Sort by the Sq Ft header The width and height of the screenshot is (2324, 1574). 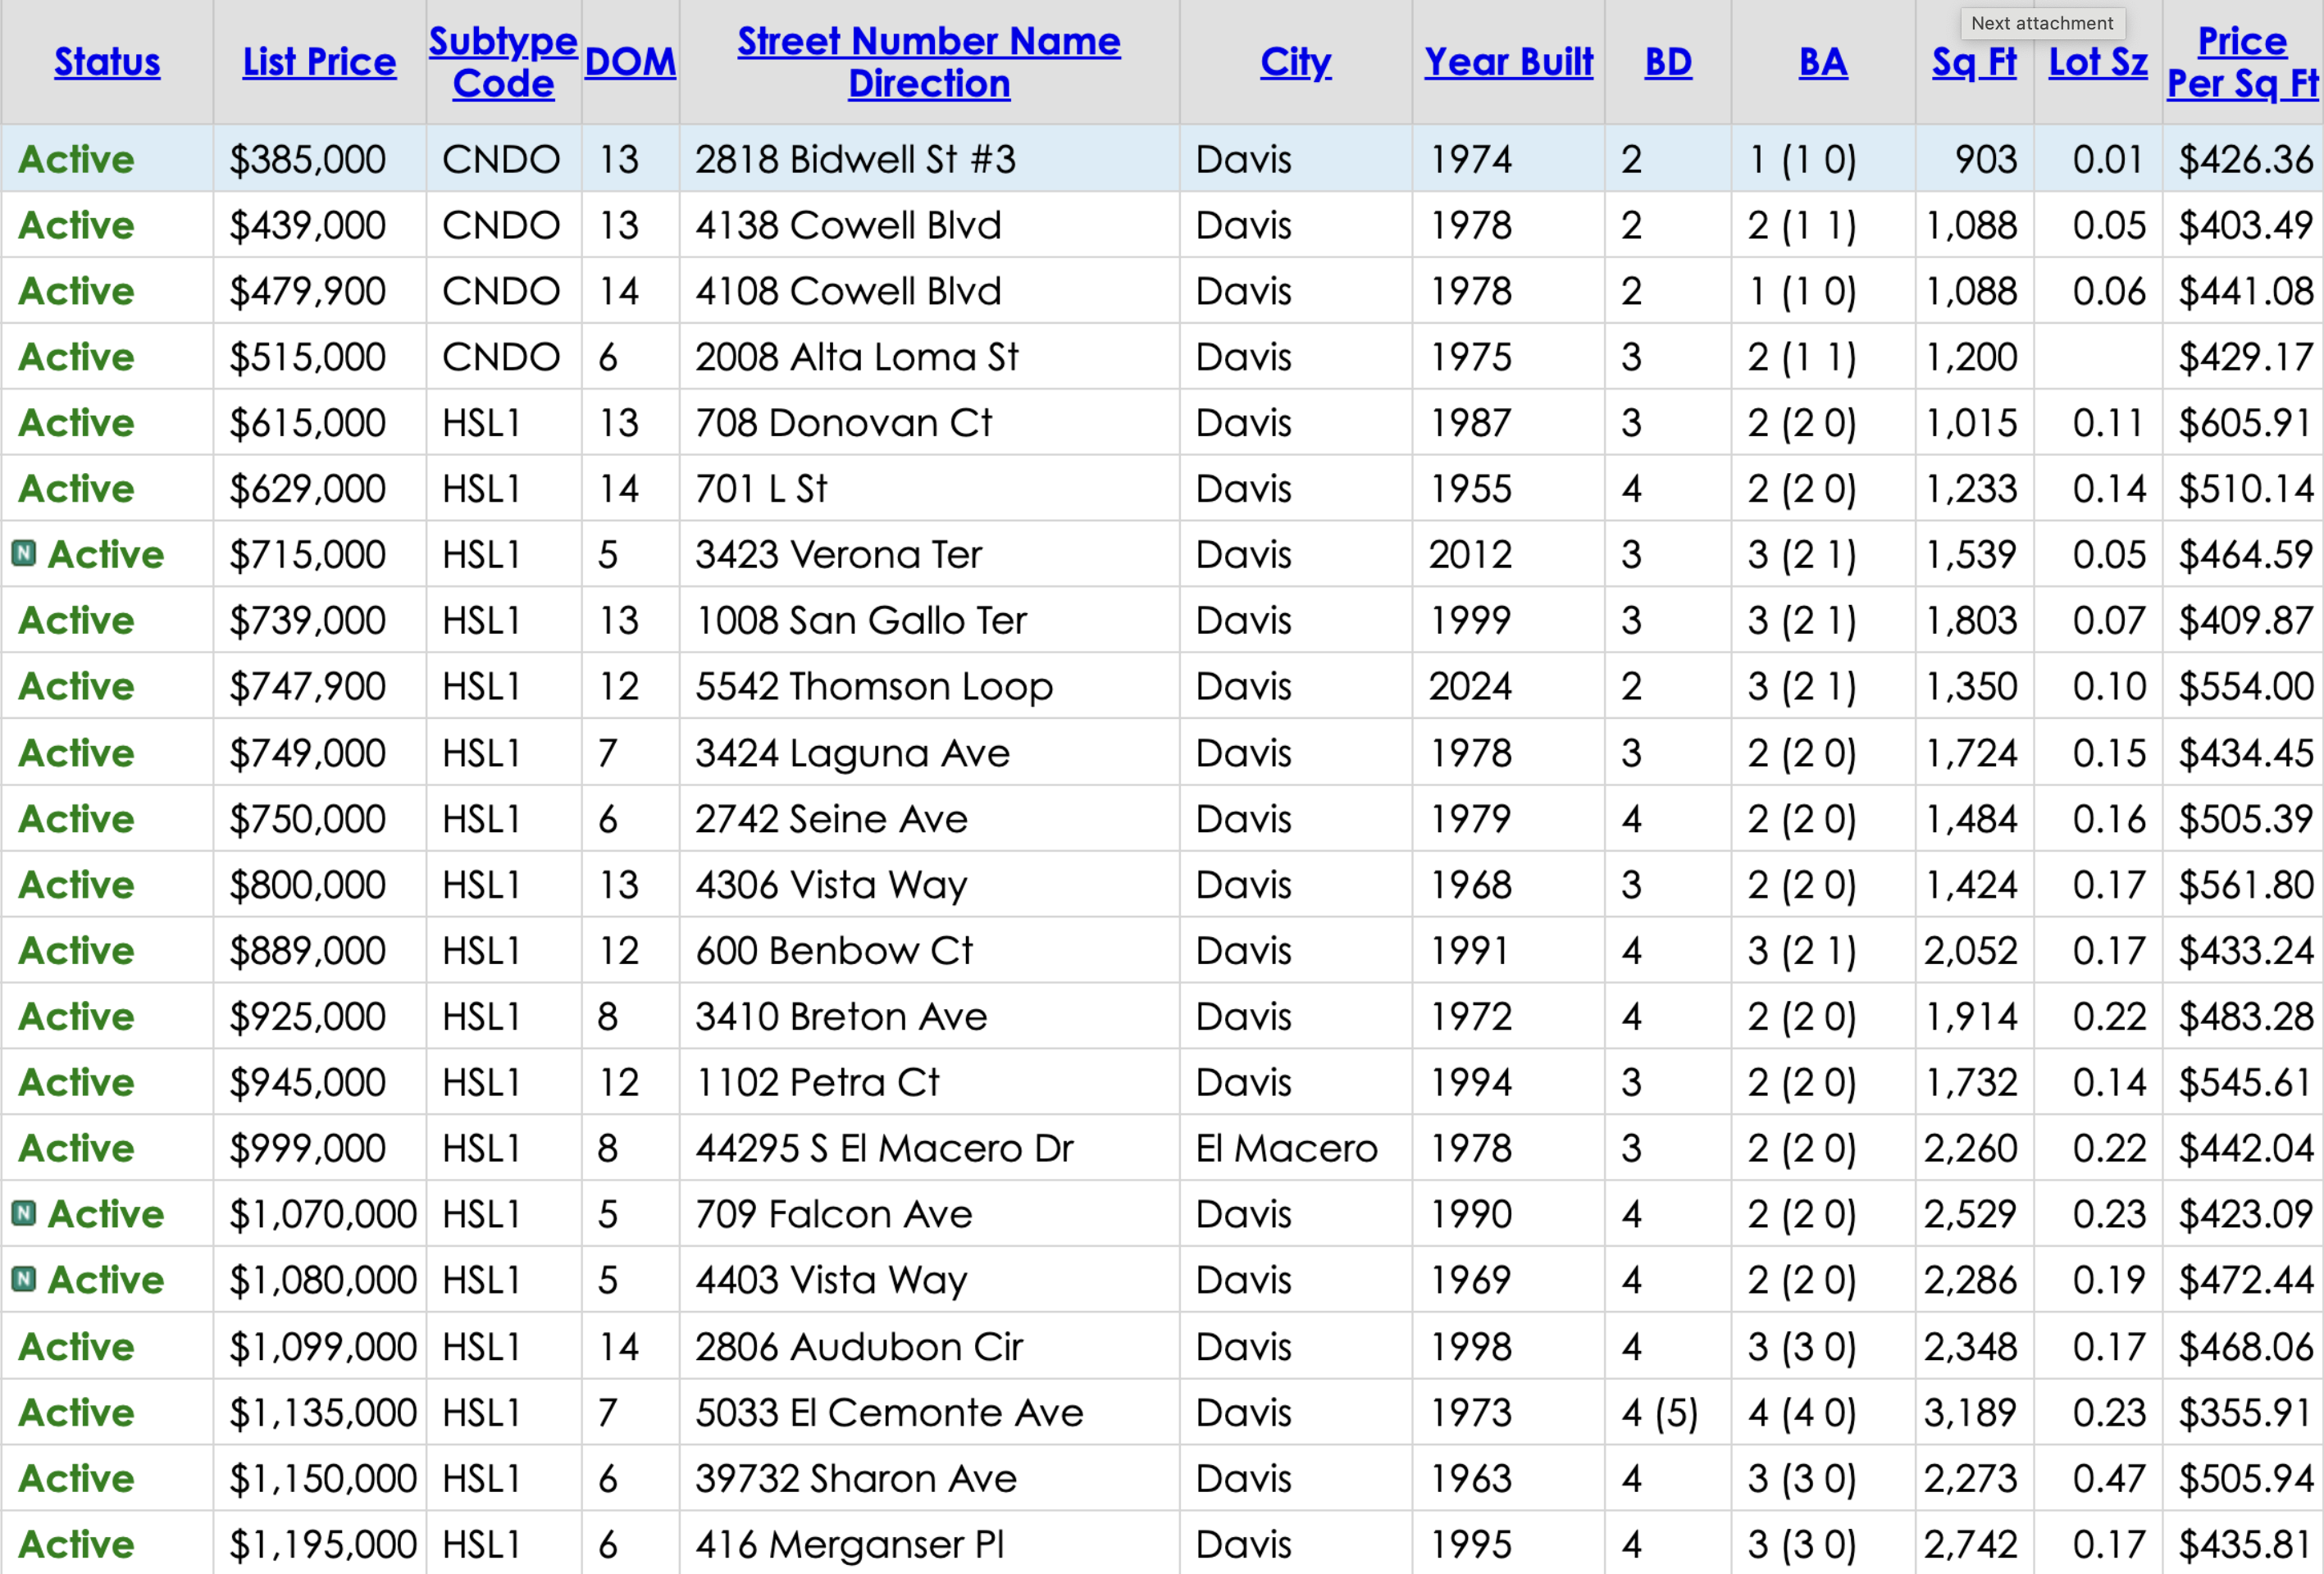click(x=1974, y=62)
